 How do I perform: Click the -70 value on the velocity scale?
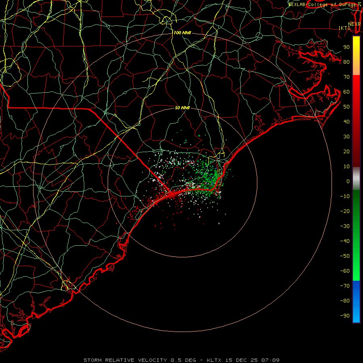(345, 286)
